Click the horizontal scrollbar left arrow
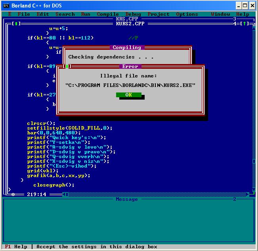Viewport: 258px width, 251px height. pyautogui.click(x=66, y=194)
